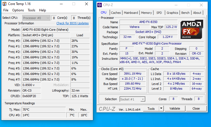
Task: Click the CPU-Z application icon in its title bar
Action: click(100, 5)
